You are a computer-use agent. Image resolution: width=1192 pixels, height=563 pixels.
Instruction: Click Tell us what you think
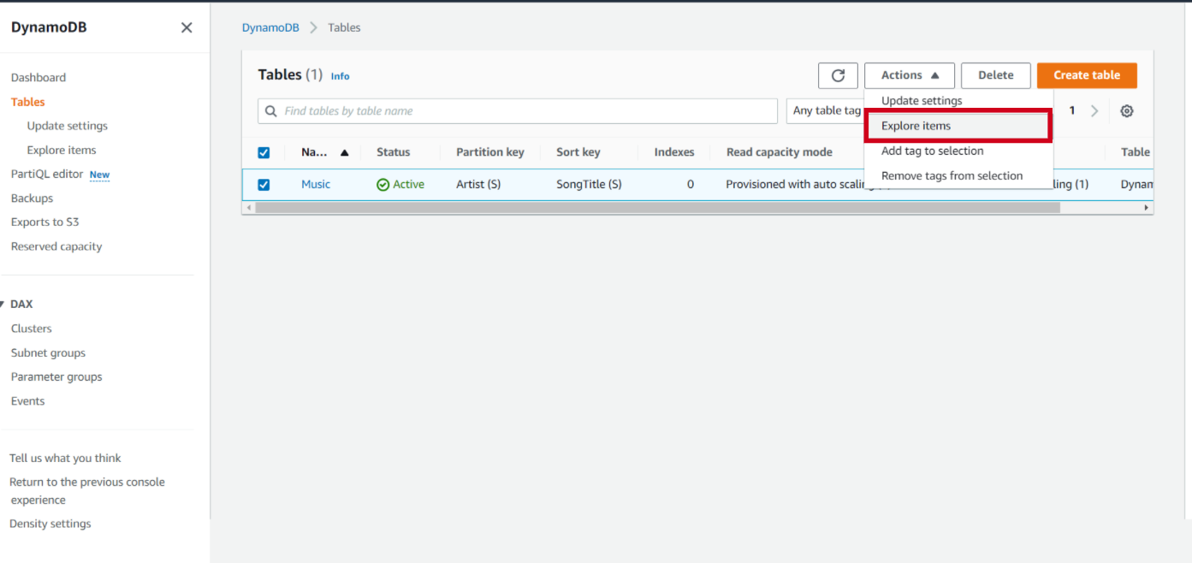tap(65, 459)
